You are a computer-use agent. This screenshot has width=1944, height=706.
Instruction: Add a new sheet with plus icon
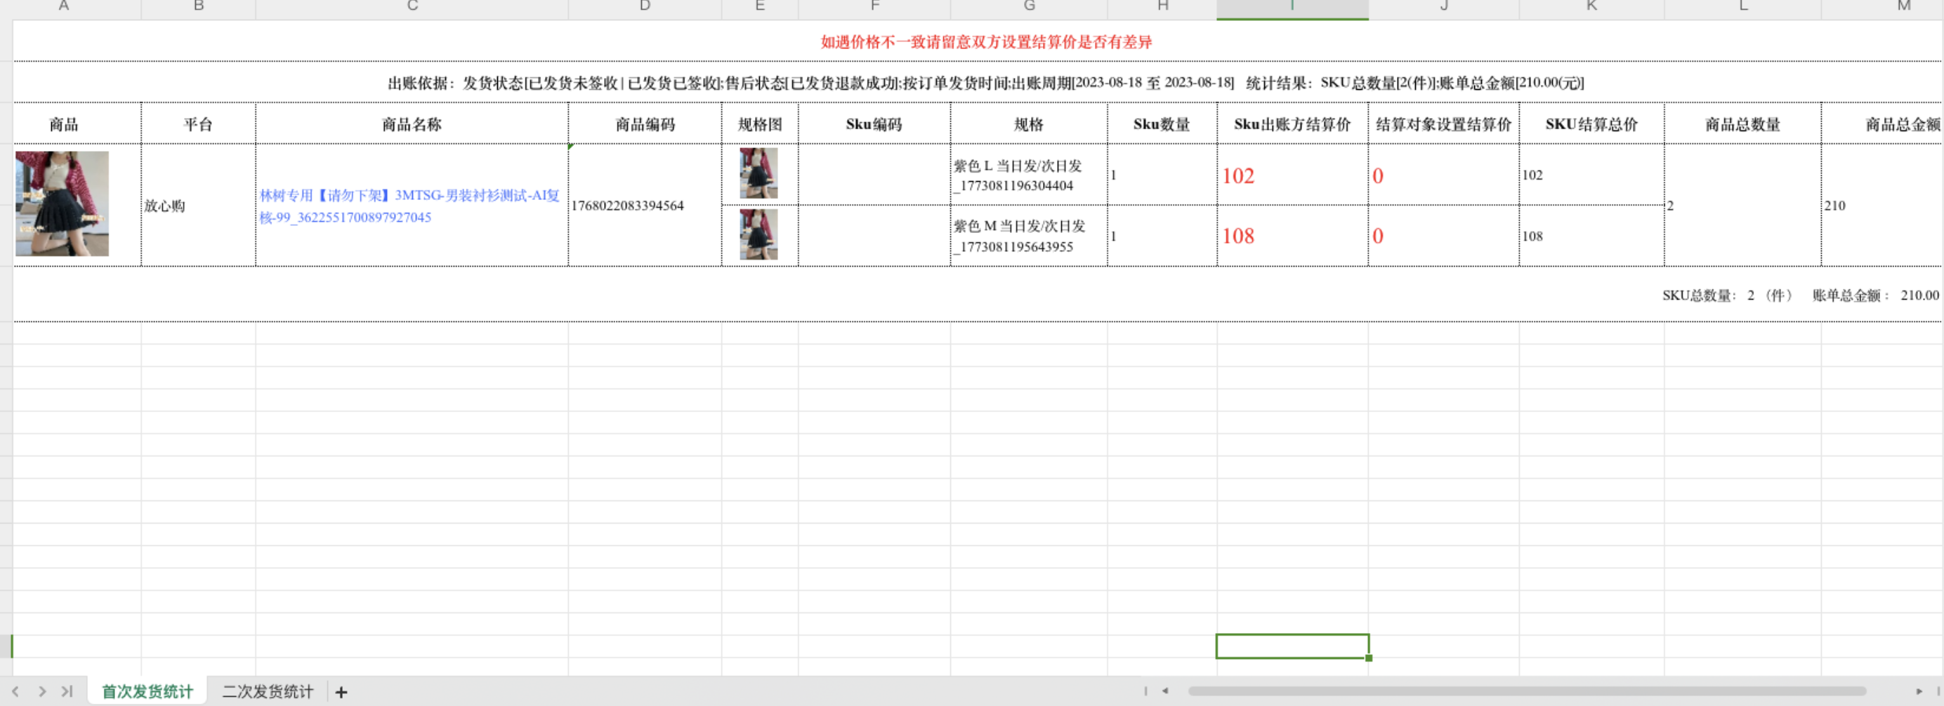[341, 692]
